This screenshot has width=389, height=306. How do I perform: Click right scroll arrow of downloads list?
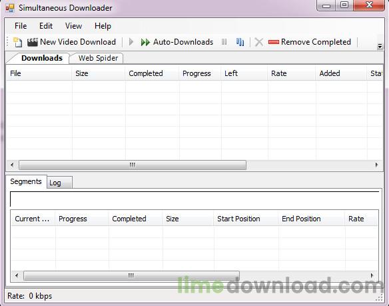click(376, 165)
